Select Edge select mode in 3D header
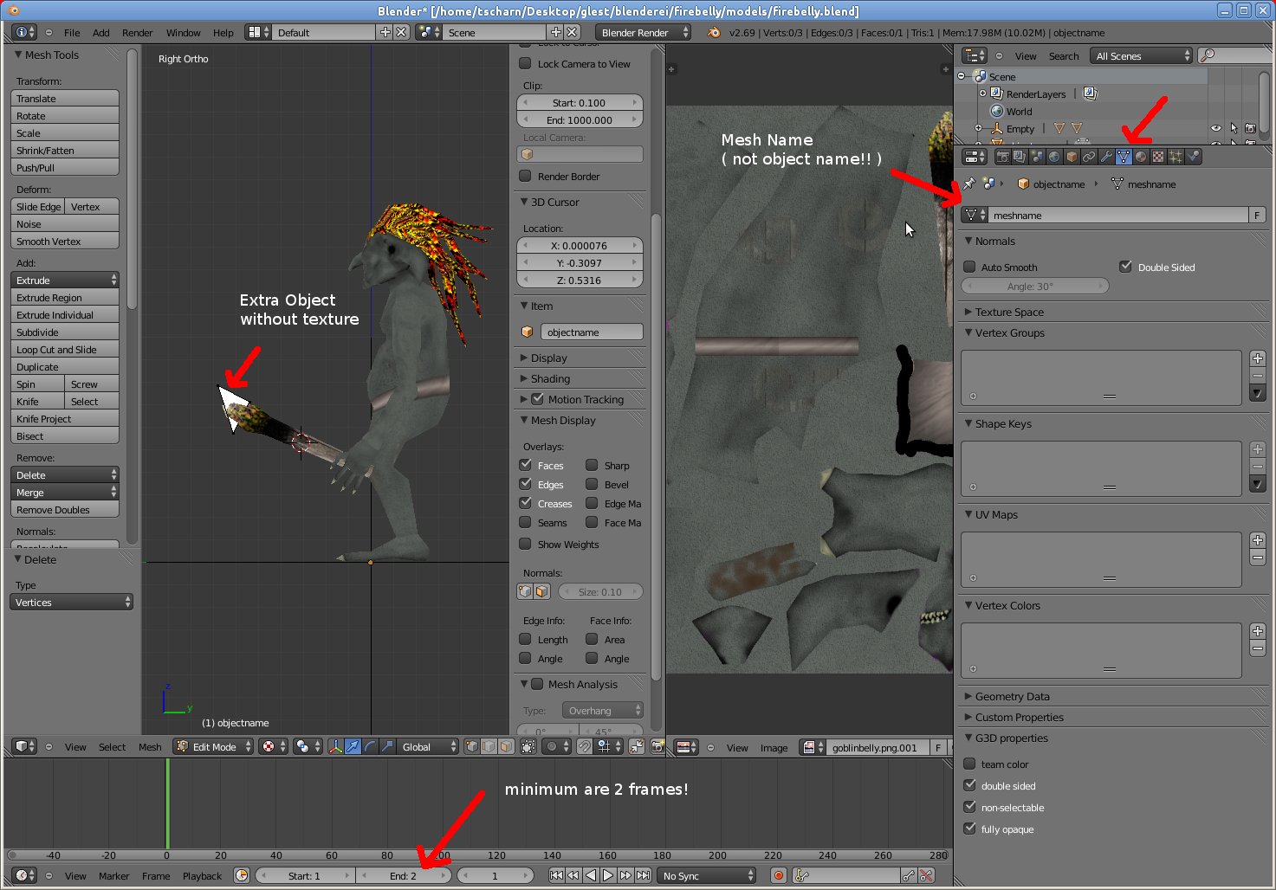This screenshot has width=1276, height=890. [x=489, y=746]
